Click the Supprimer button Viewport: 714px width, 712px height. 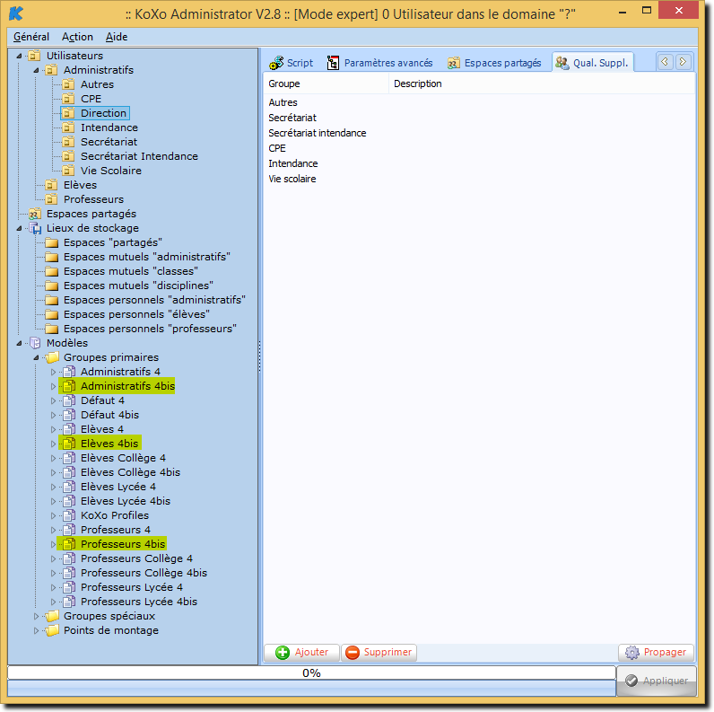[x=379, y=652]
